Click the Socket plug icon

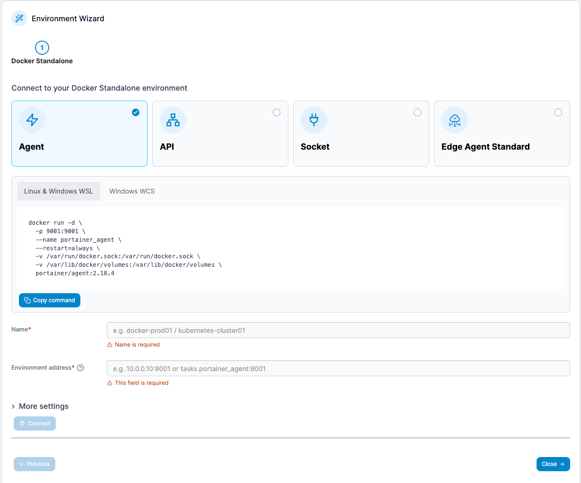pyautogui.click(x=314, y=120)
